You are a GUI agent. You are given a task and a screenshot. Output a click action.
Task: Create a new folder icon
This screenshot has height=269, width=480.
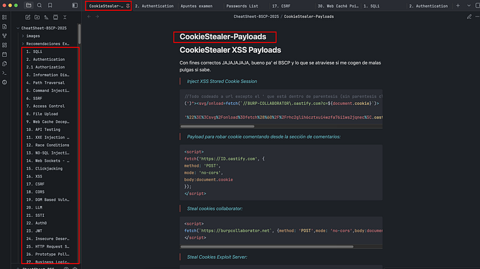point(37,17)
